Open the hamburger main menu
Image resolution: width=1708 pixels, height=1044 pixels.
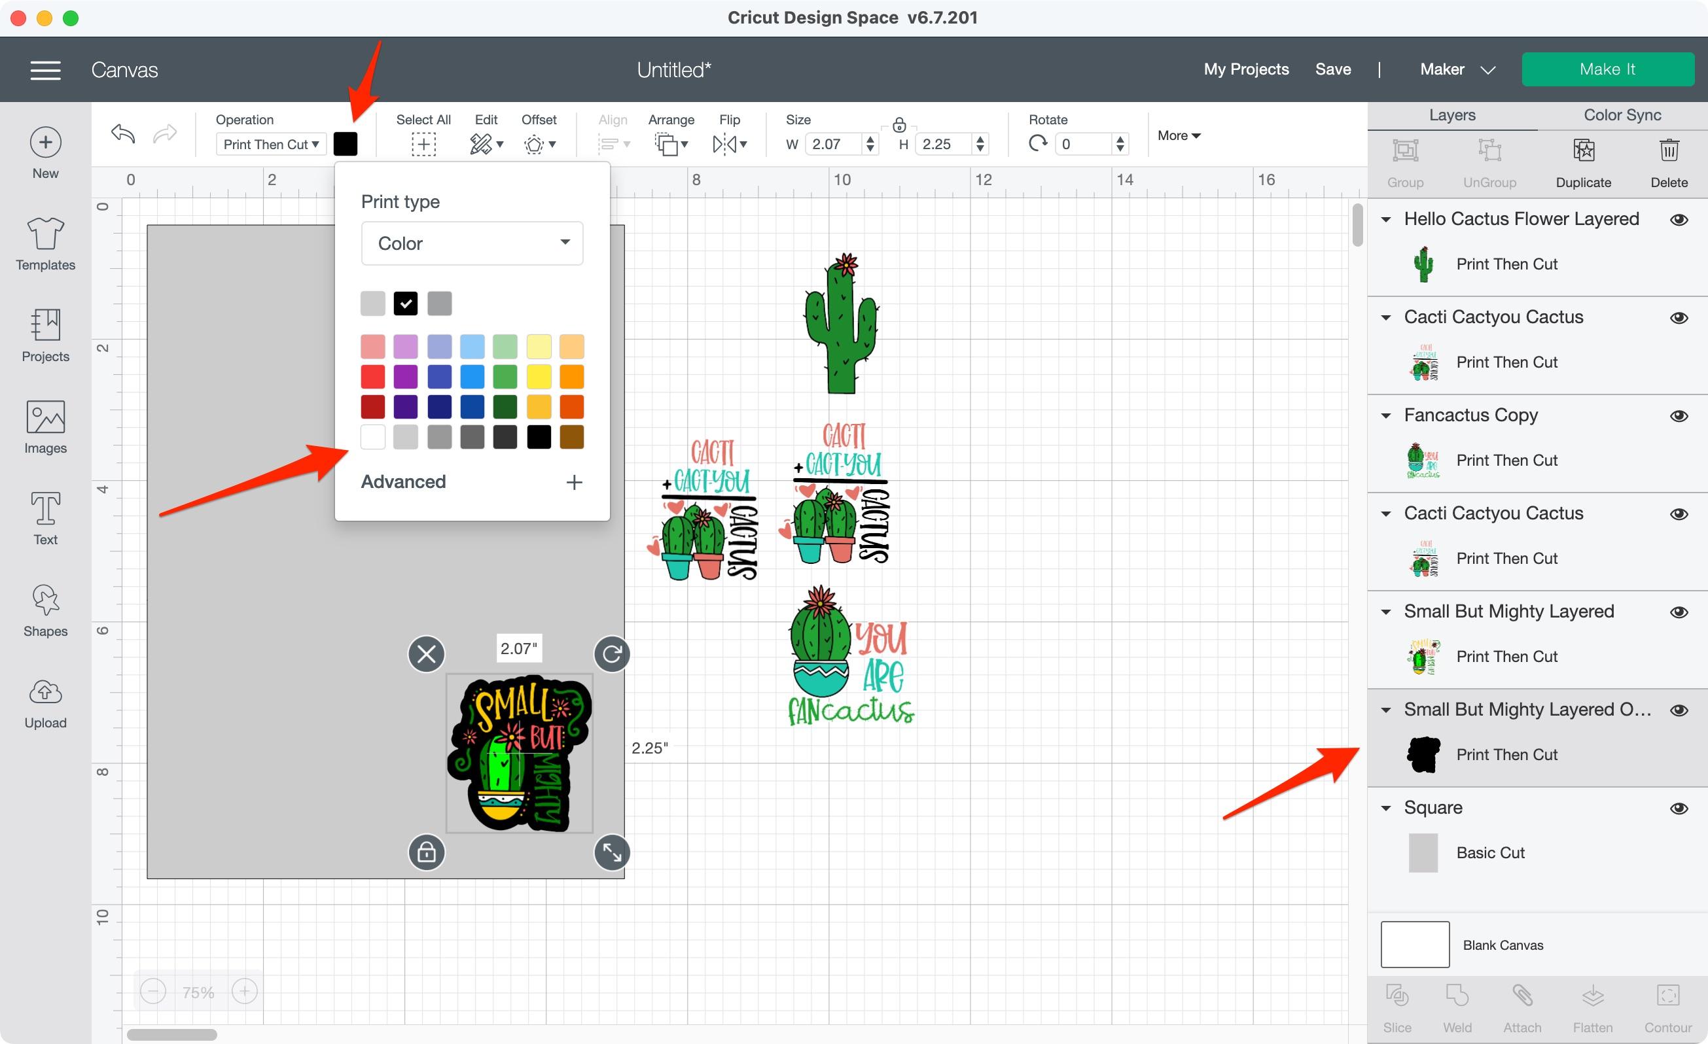click(x=46, y=69)
